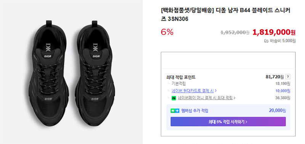Viewport: 305px width, 144px height.
Task: Click 최대 5% 적립 시작하기 button
Action: (228, 122)
